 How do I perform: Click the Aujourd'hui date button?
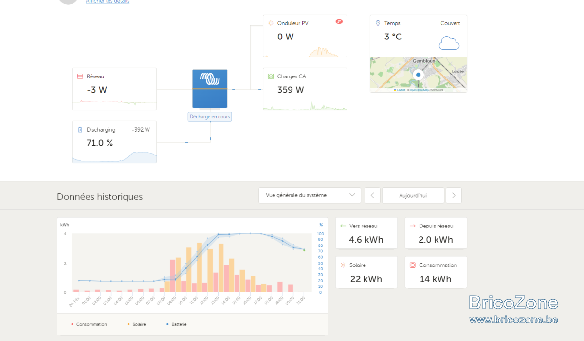point(413,195)
